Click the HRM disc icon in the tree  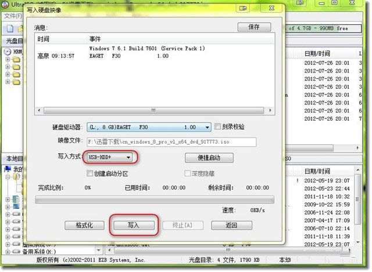click(x=8, y=52)
